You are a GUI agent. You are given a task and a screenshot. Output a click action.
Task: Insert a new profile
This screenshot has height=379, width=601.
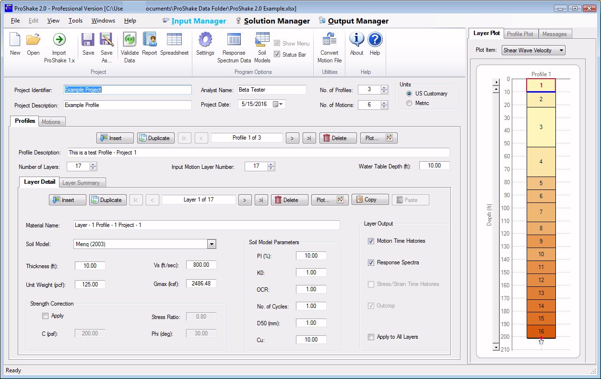(x=115, y=138)
